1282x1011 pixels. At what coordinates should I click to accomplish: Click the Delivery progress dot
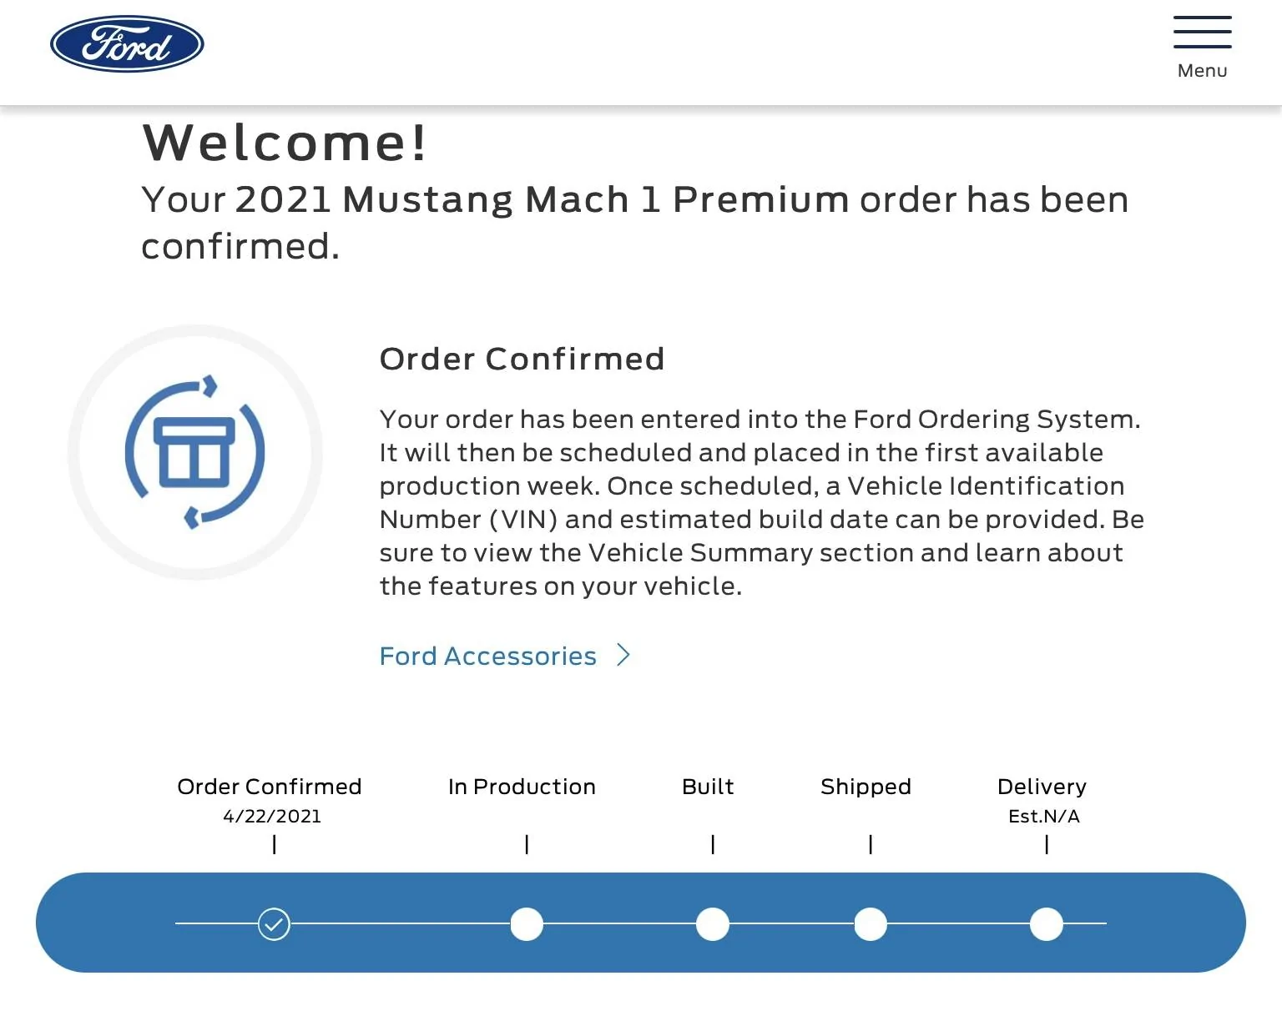pyautogui.click(x=1047, y=923)
